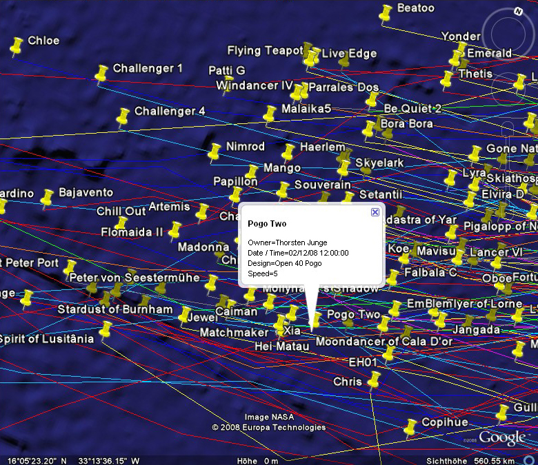The width and height of the screenshot is (538, 465).
Task: Close the Pogo Two info balloon
Action: pyautogui.click(x=375, y=212)
